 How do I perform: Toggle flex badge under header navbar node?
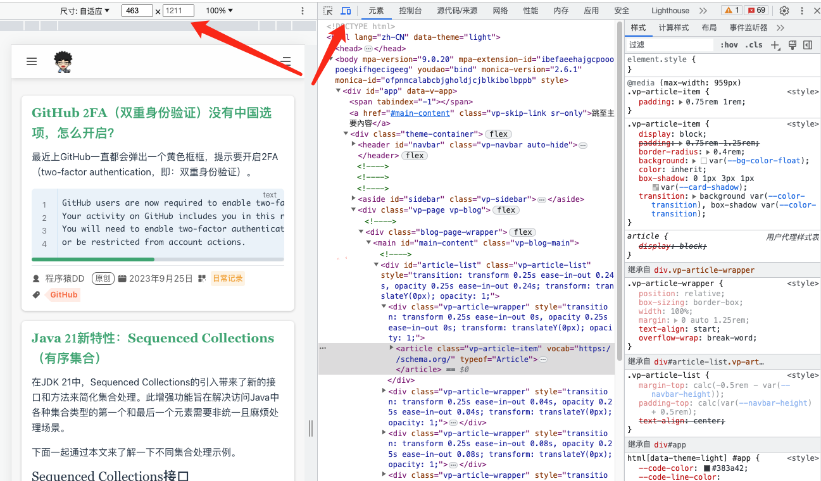(x=415, y=156)
